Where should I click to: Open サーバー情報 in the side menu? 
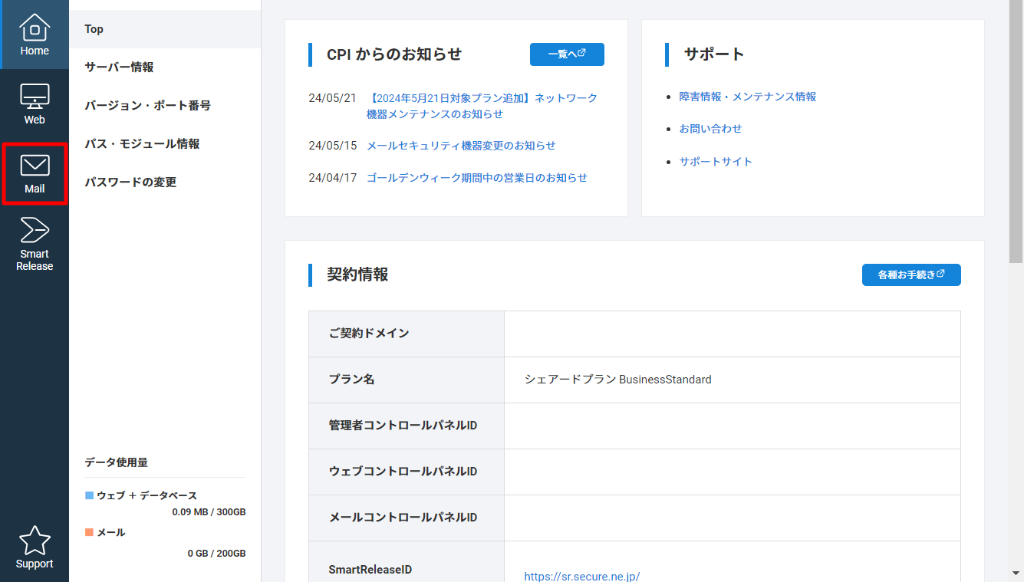[x=119, y=67]
